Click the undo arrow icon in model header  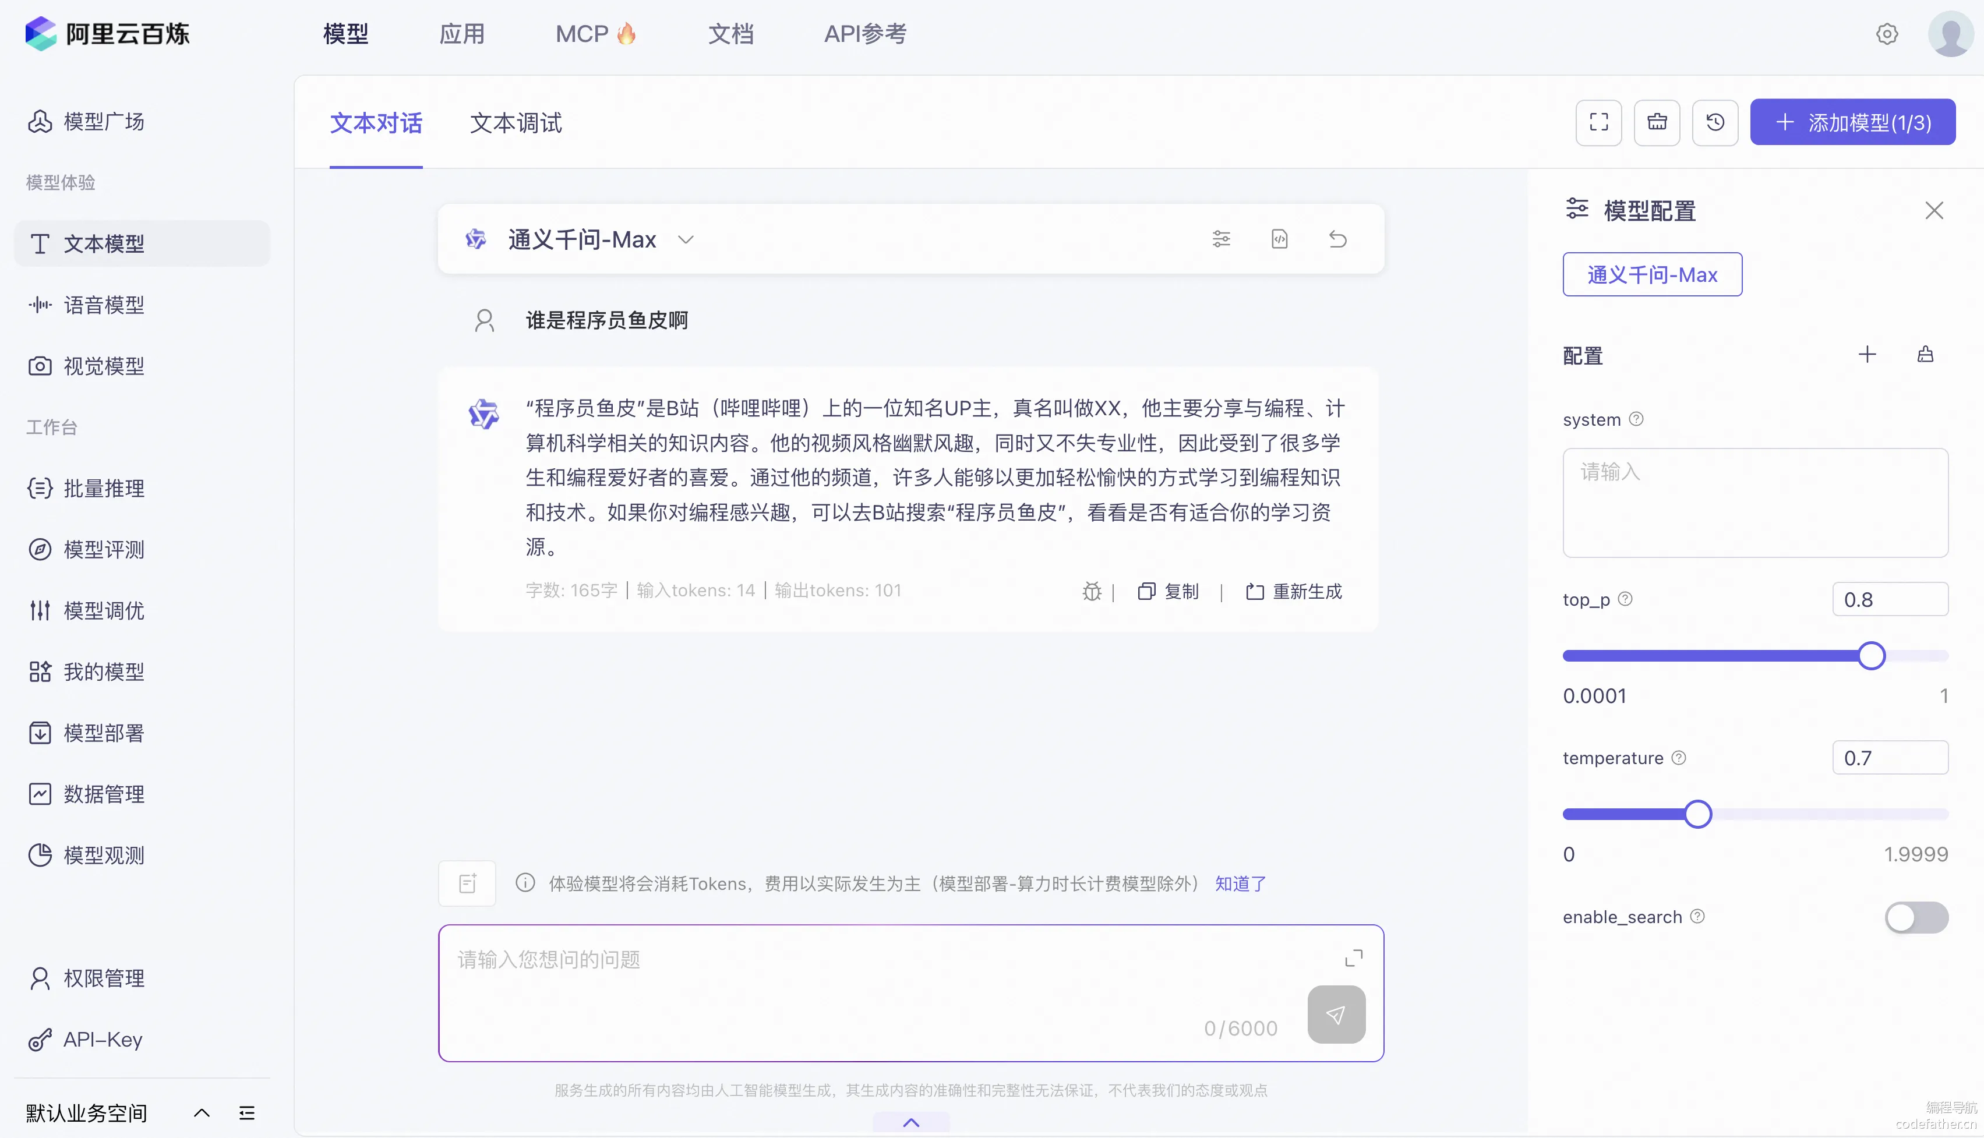[x=1337, y=239]
